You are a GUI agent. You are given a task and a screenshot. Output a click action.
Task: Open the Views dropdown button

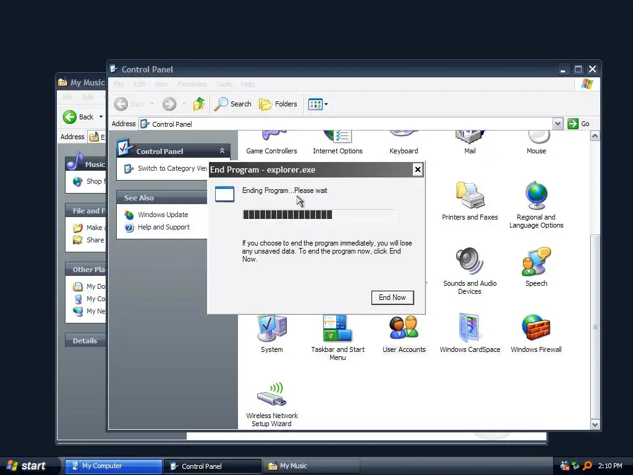pyautogui.click(x=318, y=104)
